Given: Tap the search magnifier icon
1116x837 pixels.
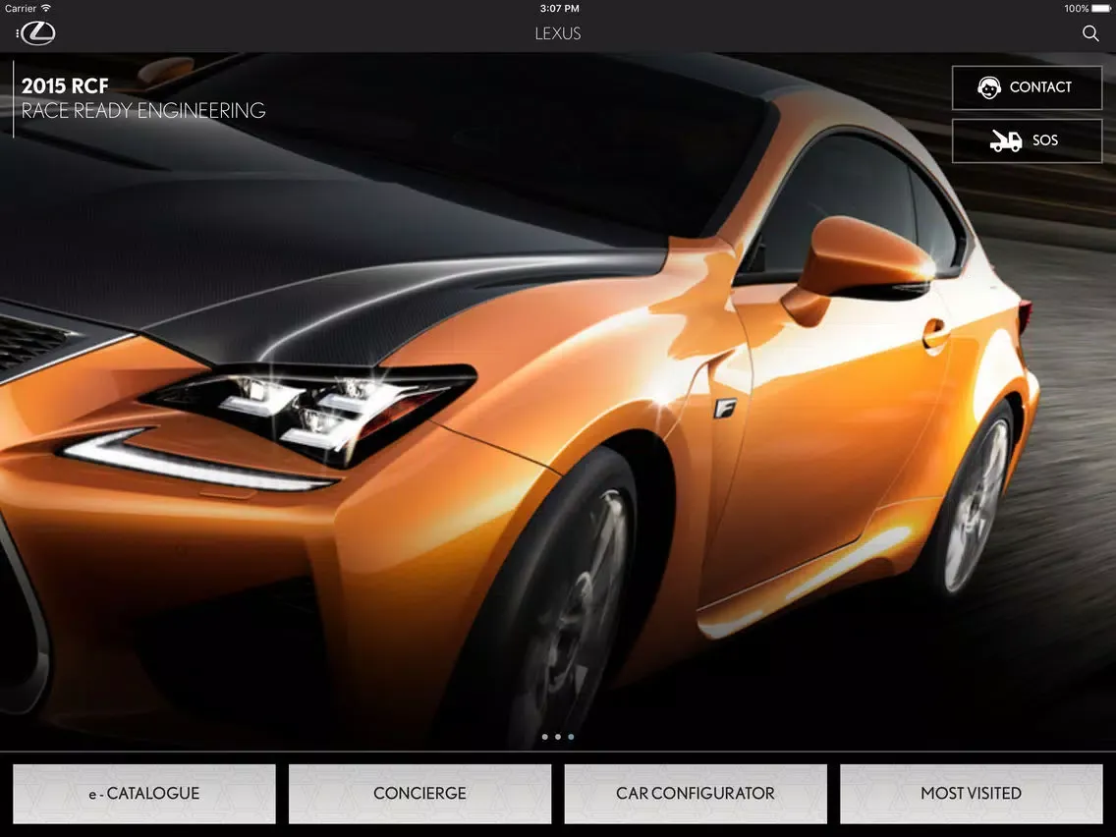Looking at the screenshot, I should coord(1090,33).
